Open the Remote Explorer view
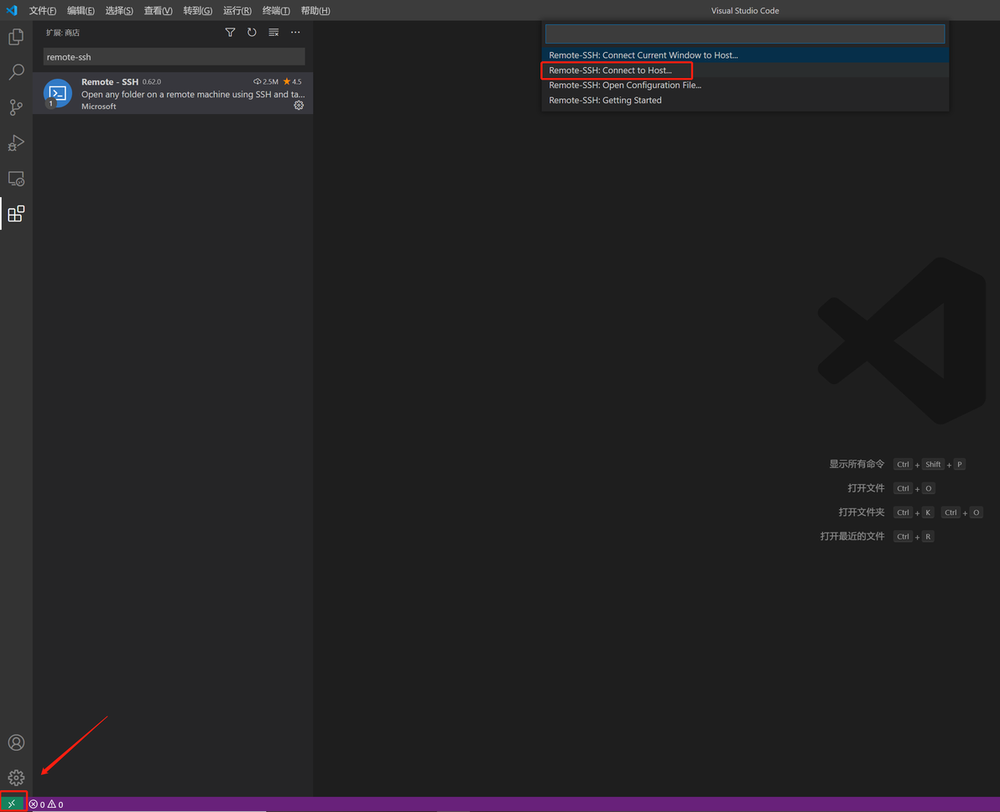 (x=16, y=179)
